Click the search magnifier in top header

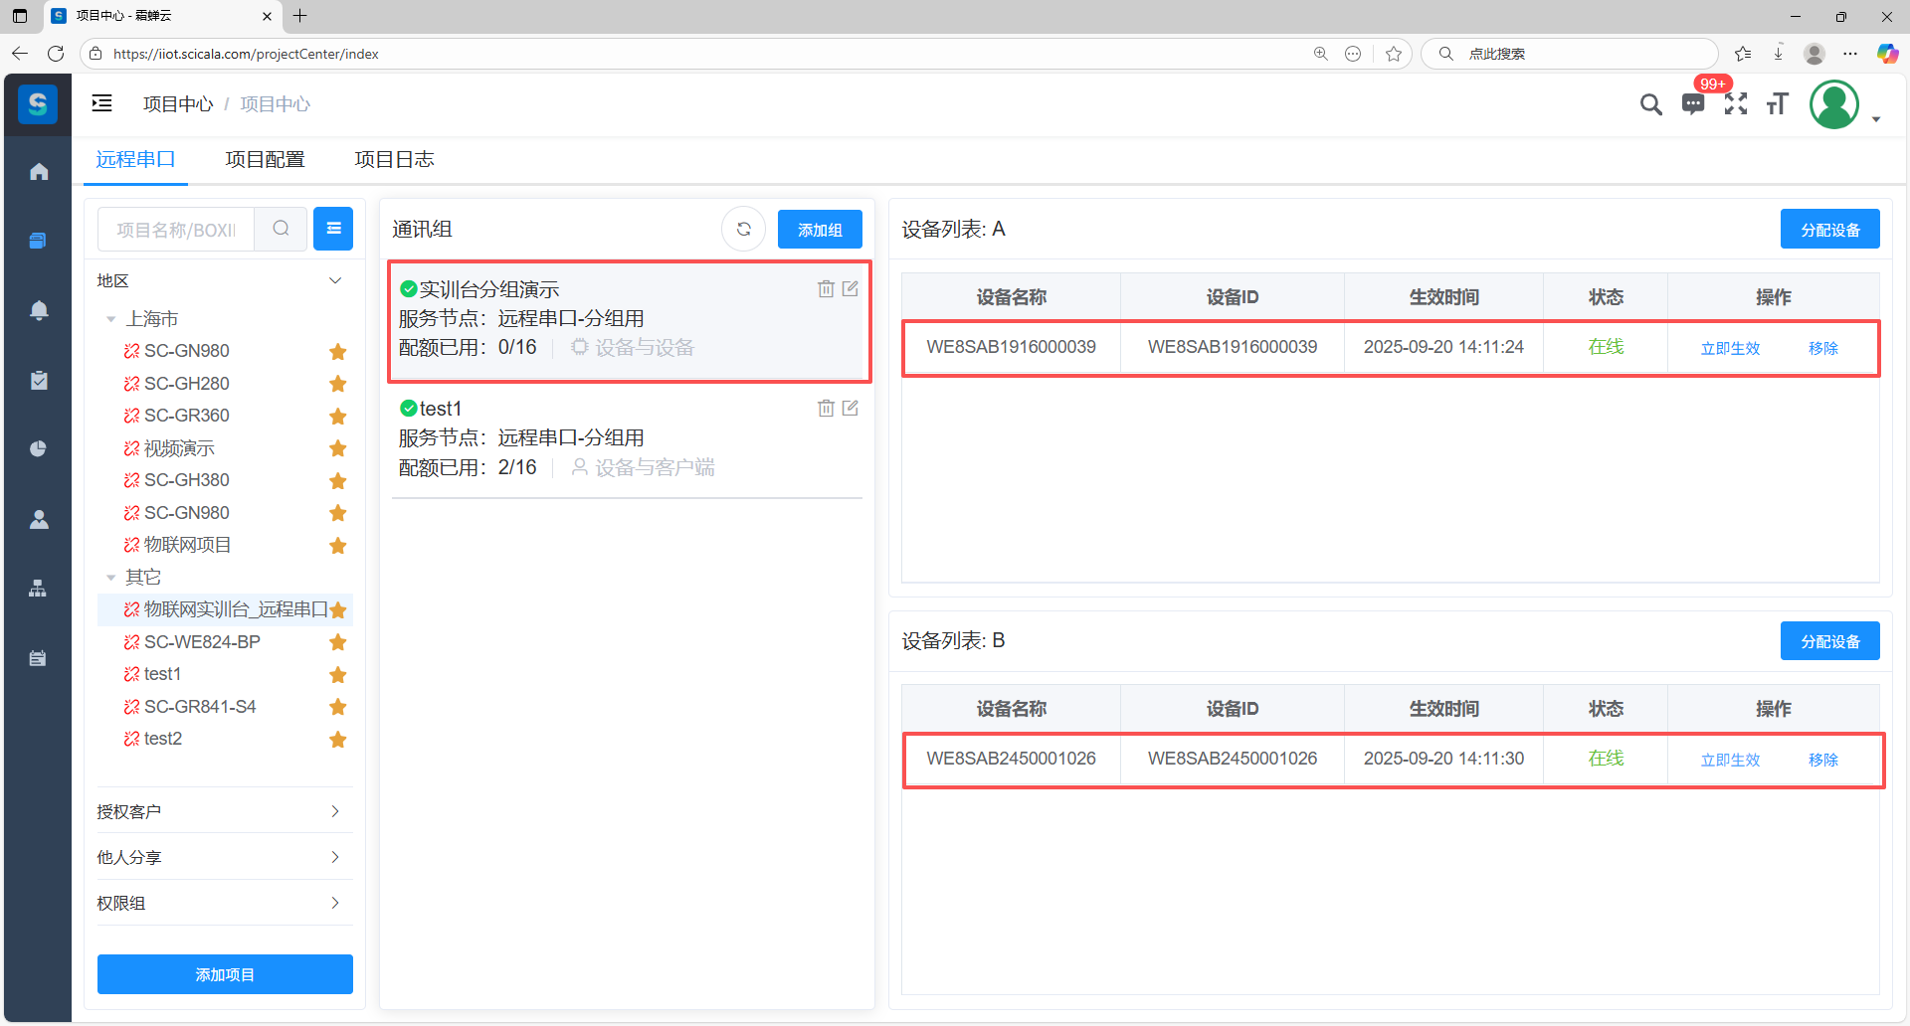tap(1650, 104)
